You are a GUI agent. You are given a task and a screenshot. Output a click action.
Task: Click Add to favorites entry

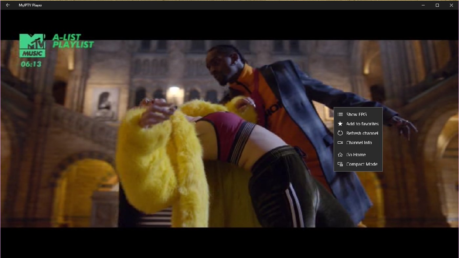362,124
